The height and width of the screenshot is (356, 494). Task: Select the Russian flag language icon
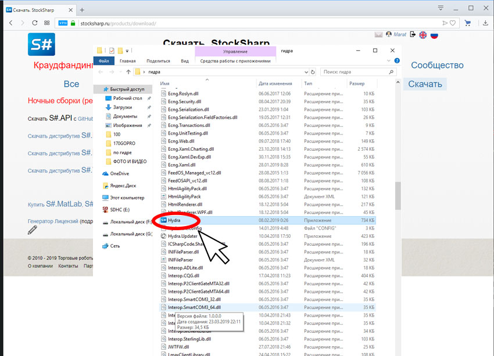click(435, 35)
